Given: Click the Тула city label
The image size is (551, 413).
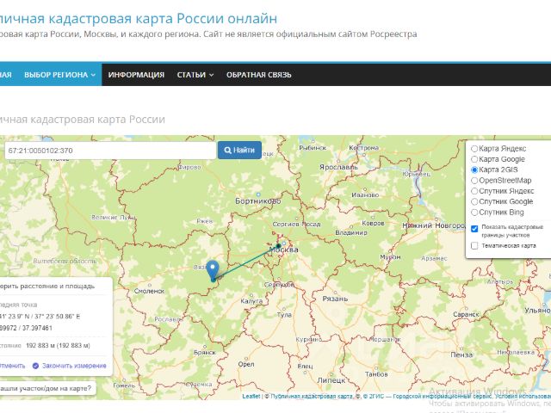Looking at the screenshot, I should (x=284, y=315).
